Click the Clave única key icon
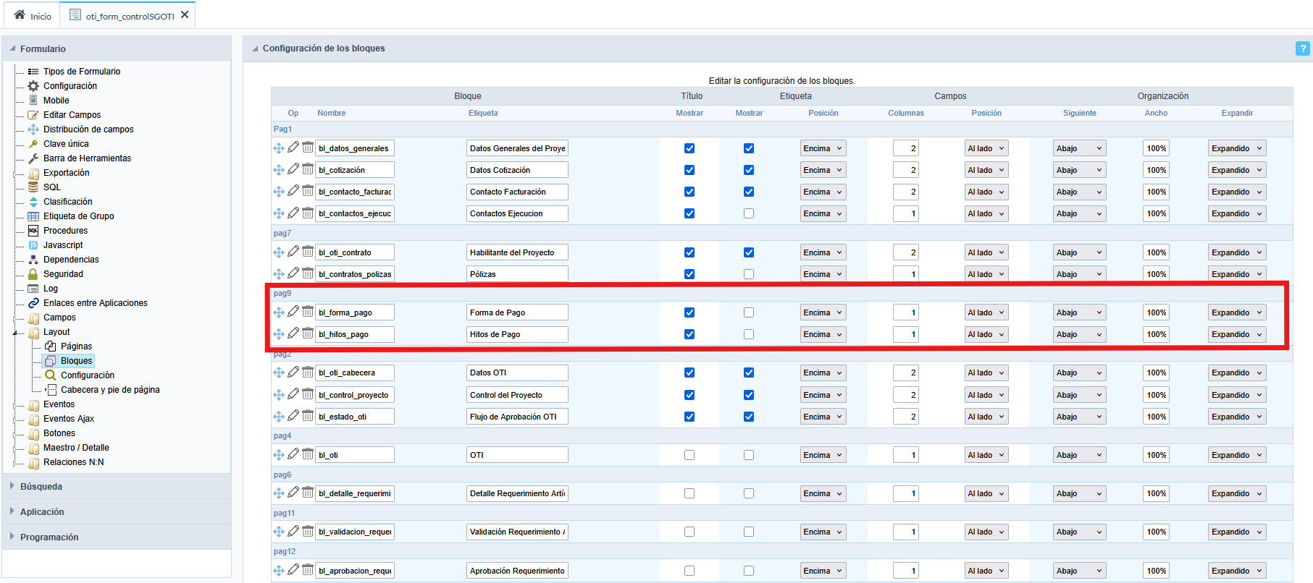 point(33,144)
